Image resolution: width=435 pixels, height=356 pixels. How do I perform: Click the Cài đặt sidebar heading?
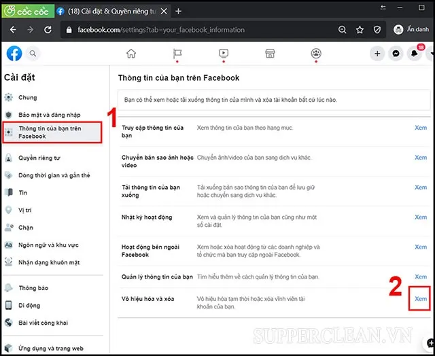pos(20,77)
